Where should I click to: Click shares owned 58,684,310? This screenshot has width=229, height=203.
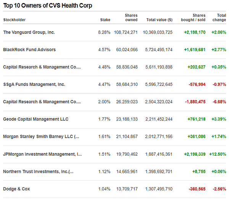[127, 84]
